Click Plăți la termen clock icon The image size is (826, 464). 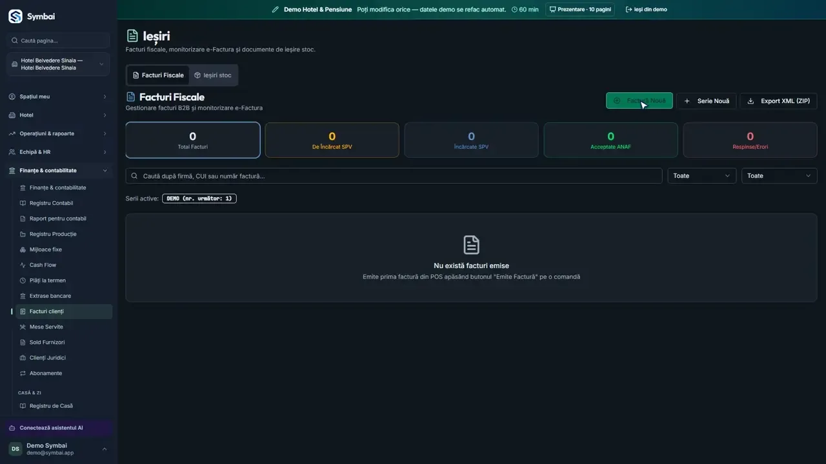point(23,280)
